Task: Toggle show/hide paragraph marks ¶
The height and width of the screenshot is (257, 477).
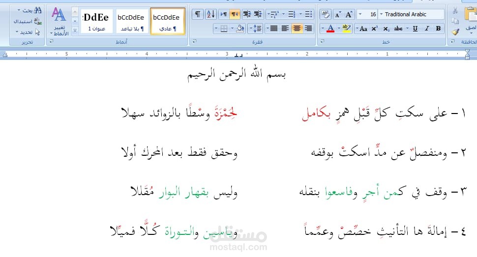Action: tap(198, 14)
